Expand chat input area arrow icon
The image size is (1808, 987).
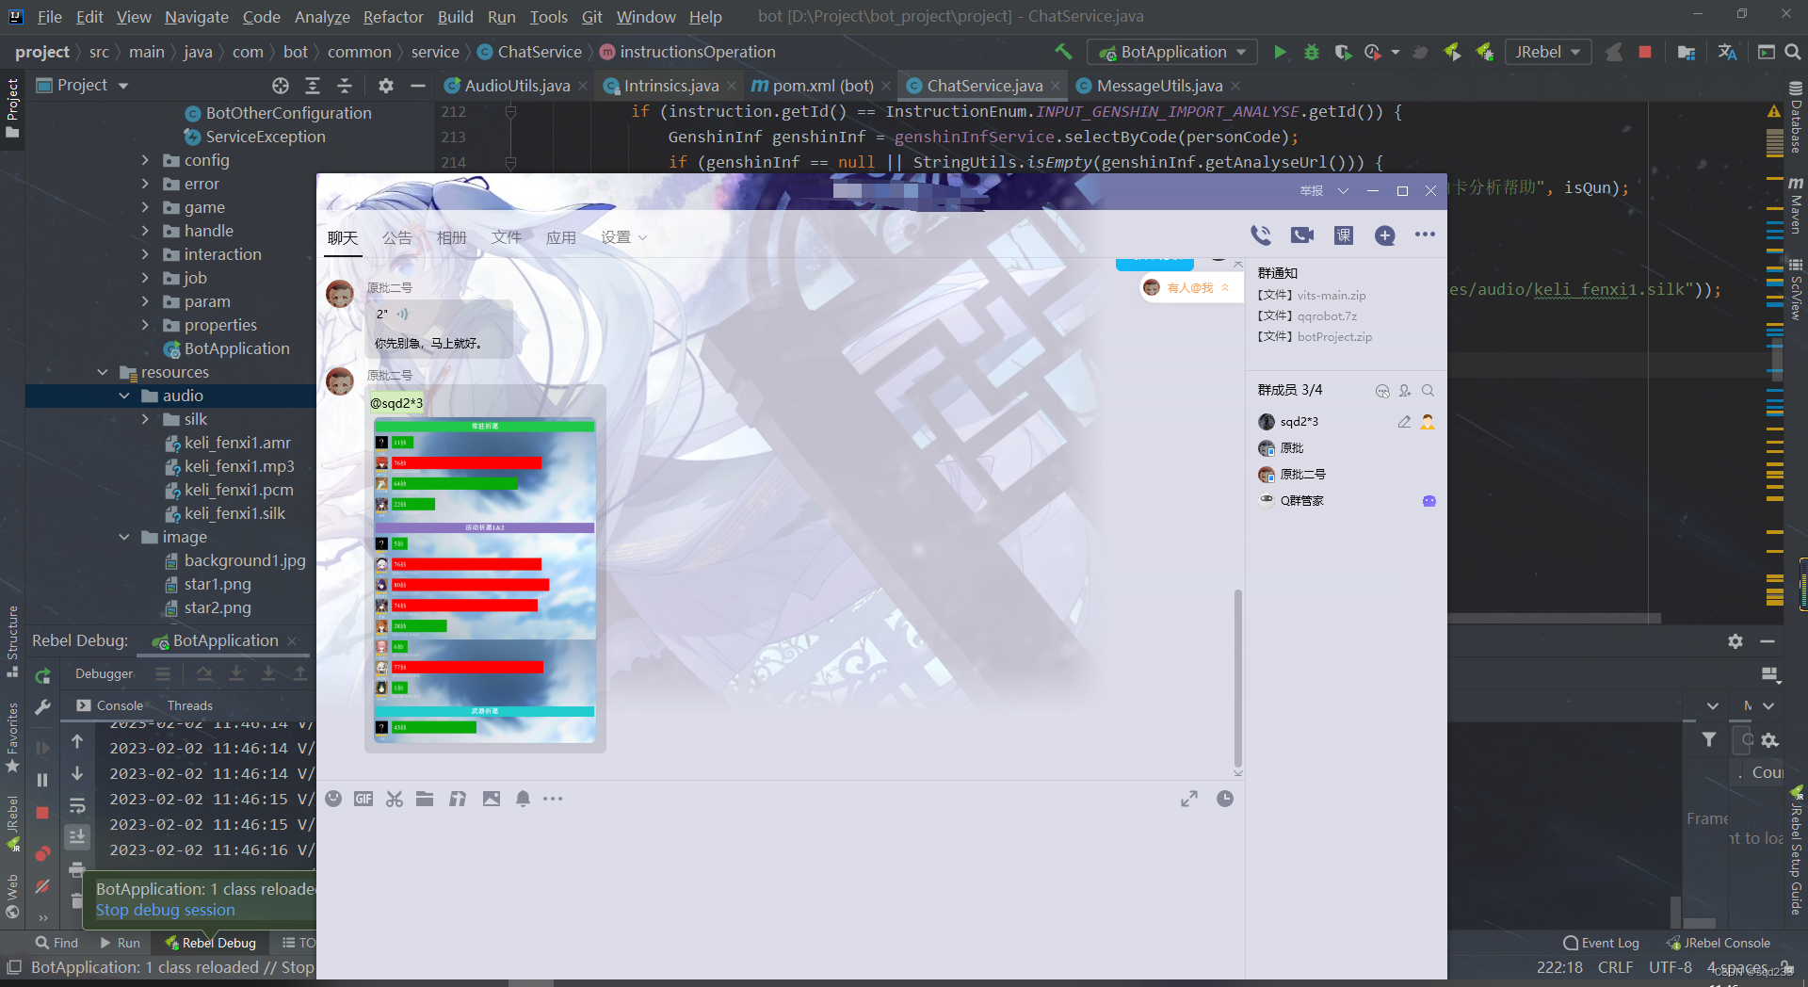click(1189, 799)
